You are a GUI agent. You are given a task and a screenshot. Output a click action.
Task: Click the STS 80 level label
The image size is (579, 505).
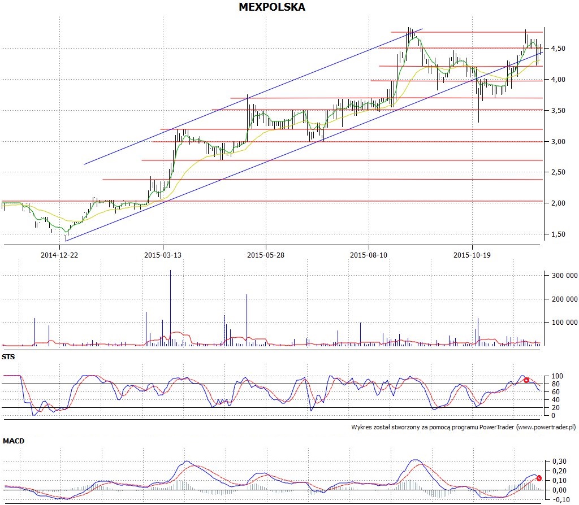coord(555,384)
